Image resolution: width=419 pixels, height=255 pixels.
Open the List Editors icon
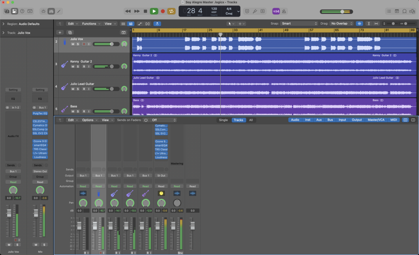389,11
